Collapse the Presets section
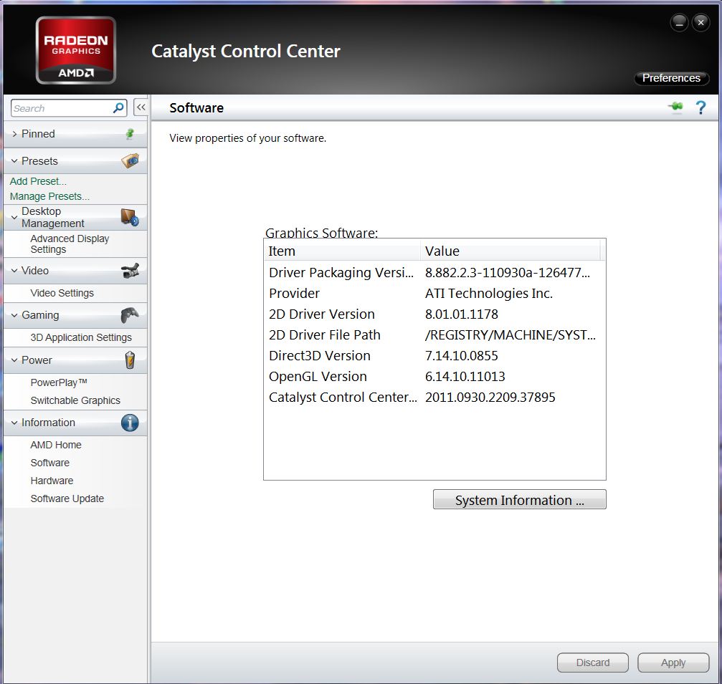Image resolution: width=722 pixels, height=684 pixels. point(14,161)
